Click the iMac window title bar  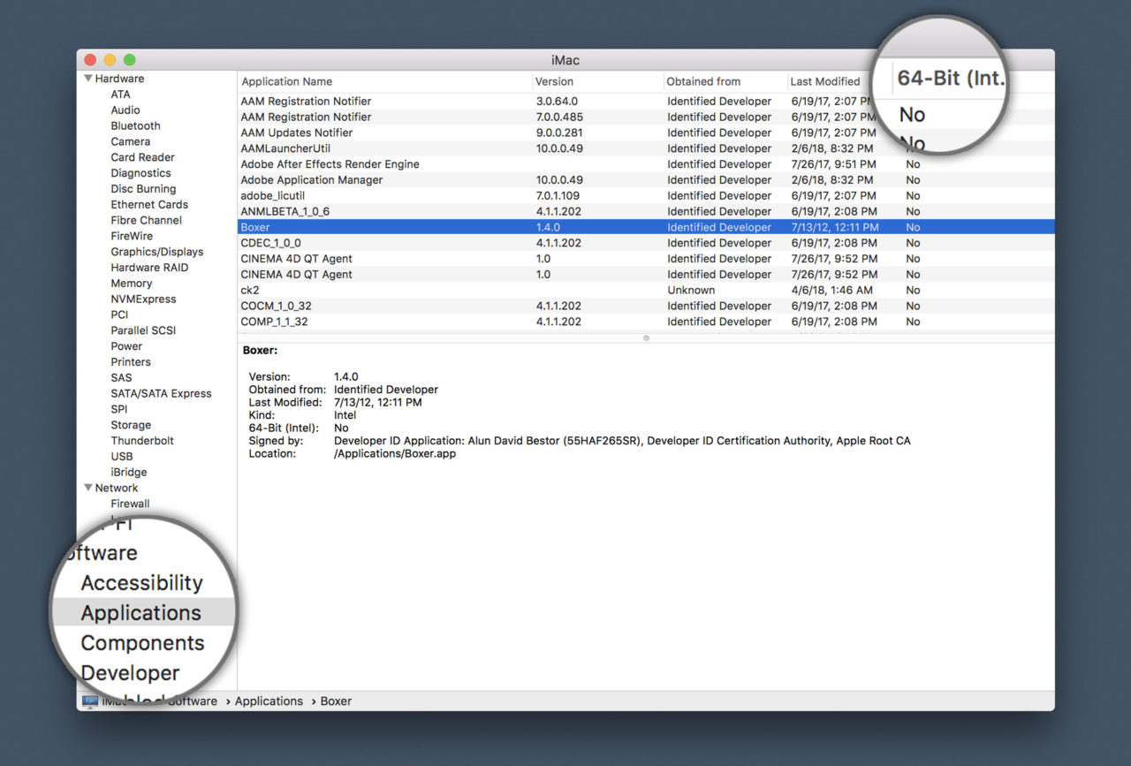pos(565,60)
